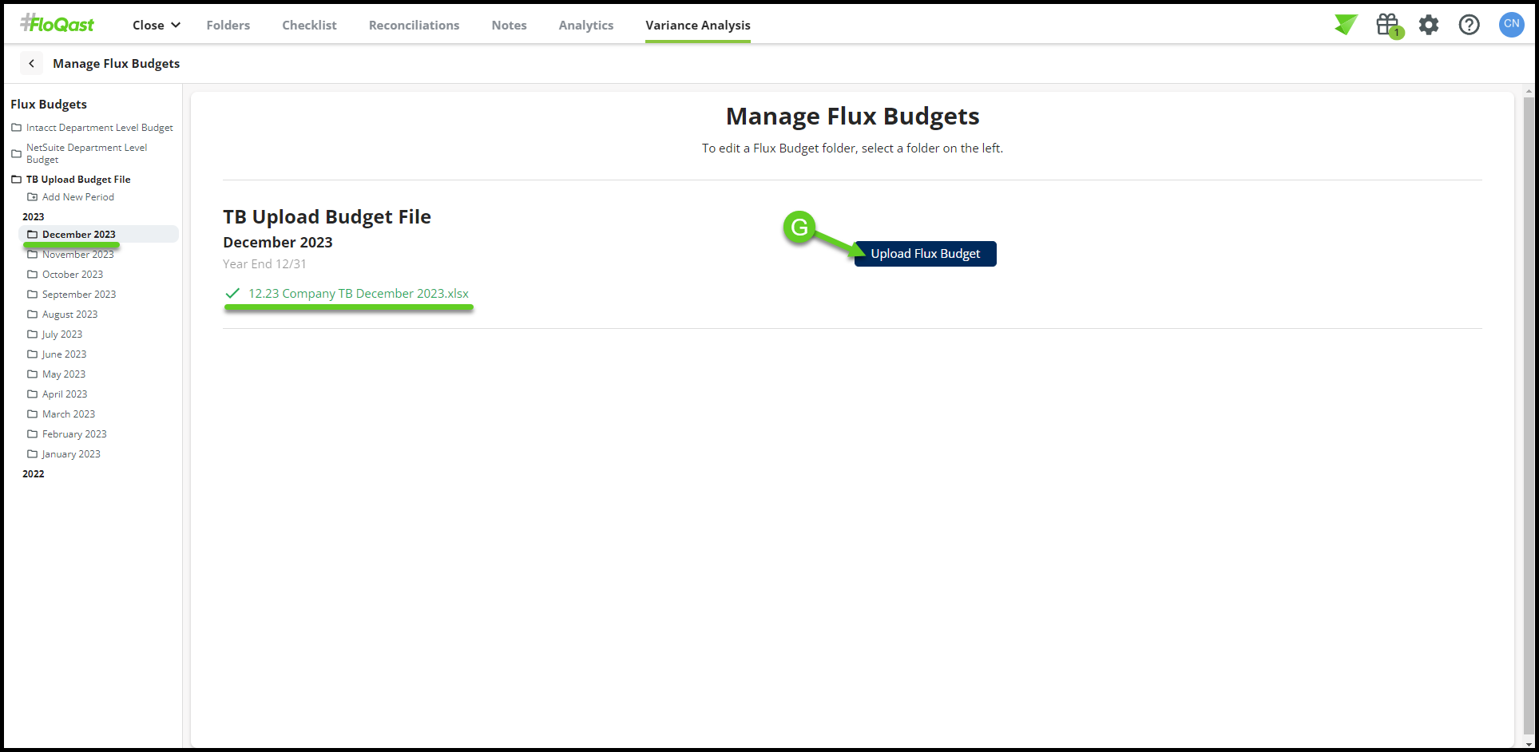Screen dimensions: 1539x752
Task: Go back using the left chevron button
Action: click(31, 63)
